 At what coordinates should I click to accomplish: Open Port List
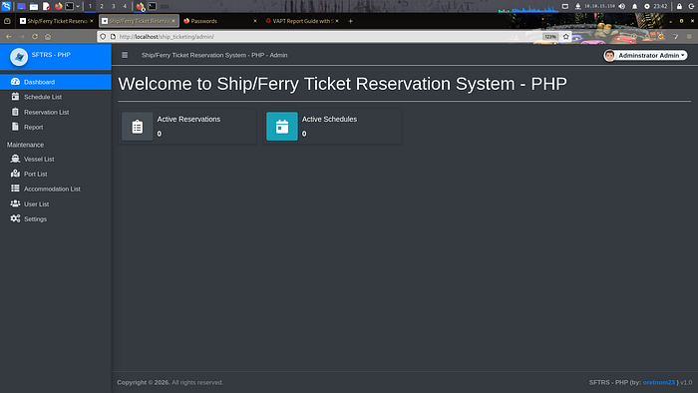click(x=56, y=174)
